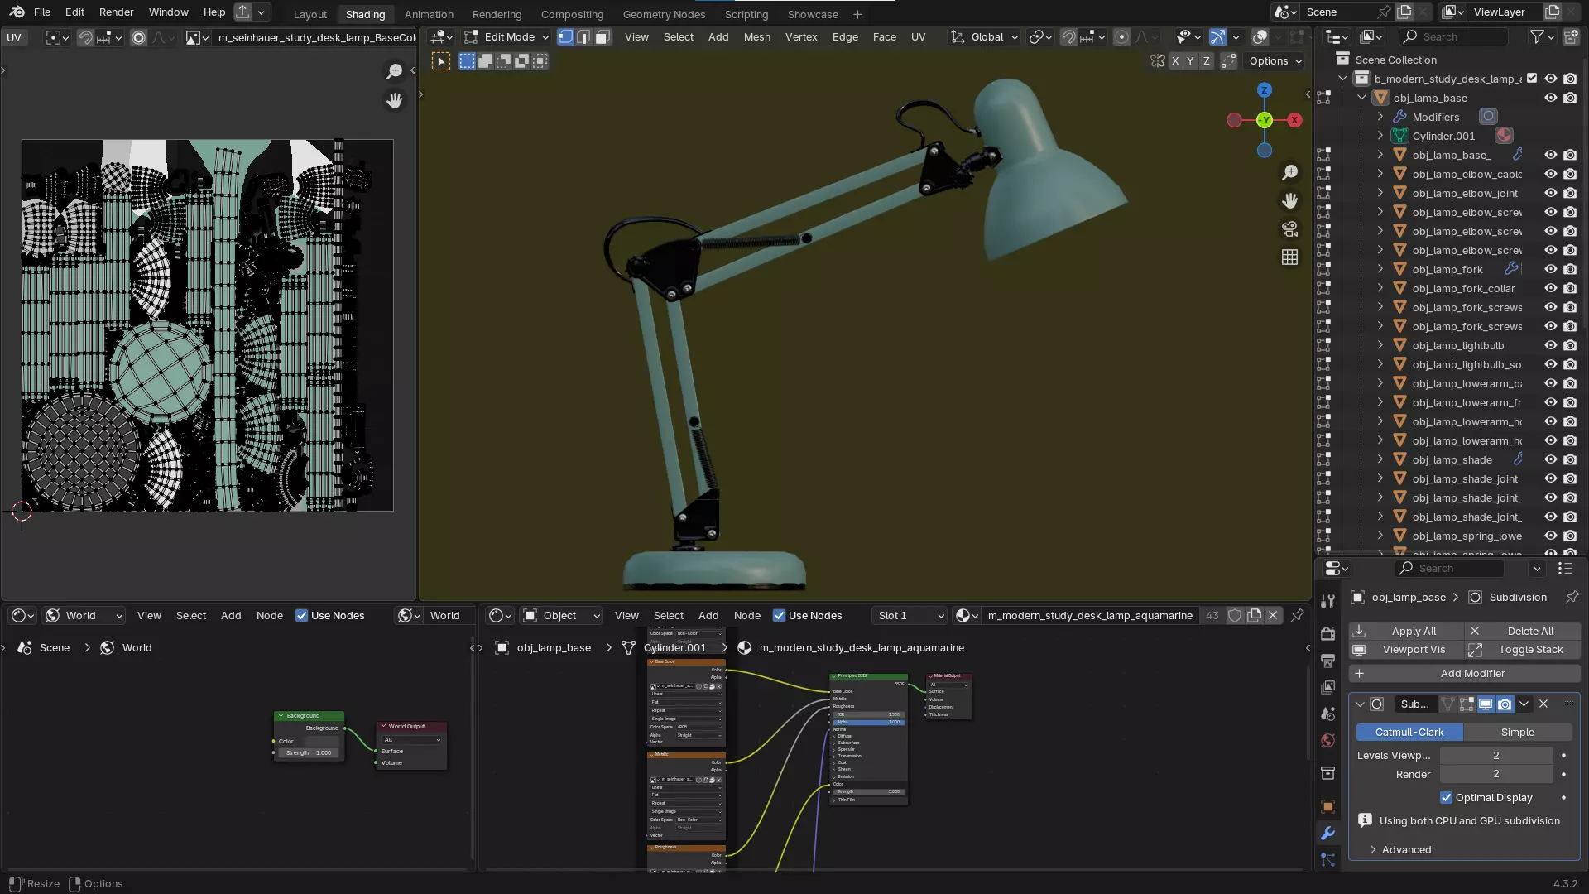Click the zoom icon in the UV editor
Viewport: 1589px width, 894px height.
[395, 72]
